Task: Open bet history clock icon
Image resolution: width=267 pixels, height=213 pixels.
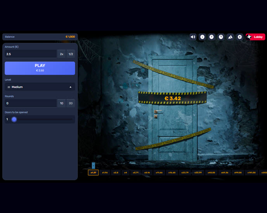Action: pos(221,37)
